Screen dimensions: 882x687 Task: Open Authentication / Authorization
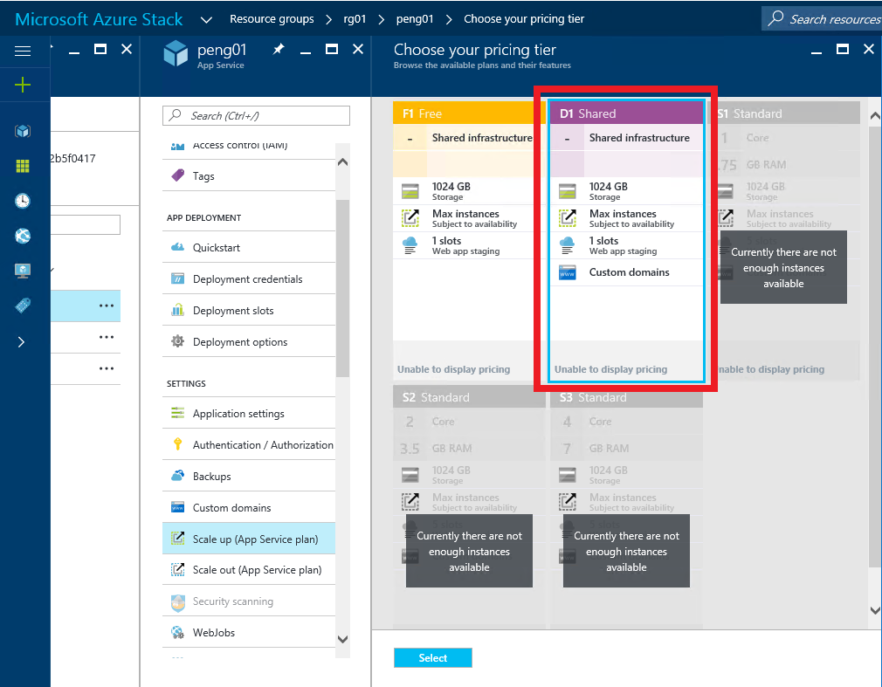click(249, 444)
